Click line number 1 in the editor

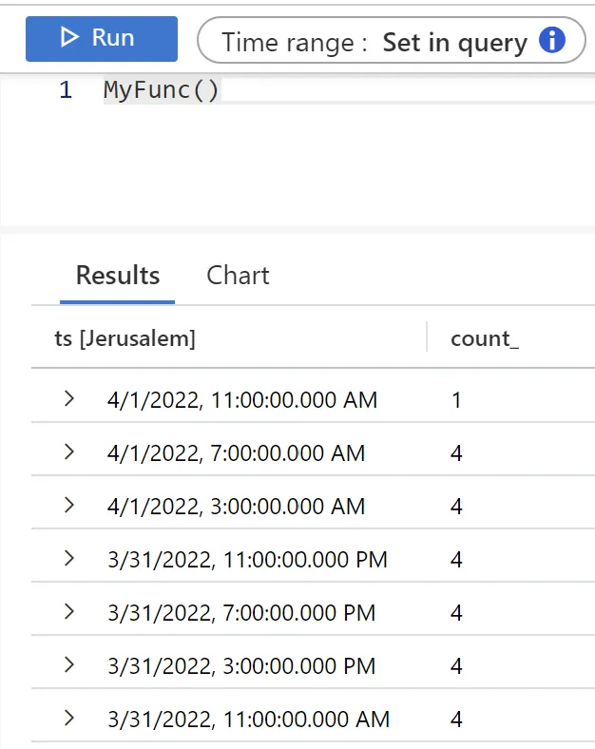[x=65, y=91]
